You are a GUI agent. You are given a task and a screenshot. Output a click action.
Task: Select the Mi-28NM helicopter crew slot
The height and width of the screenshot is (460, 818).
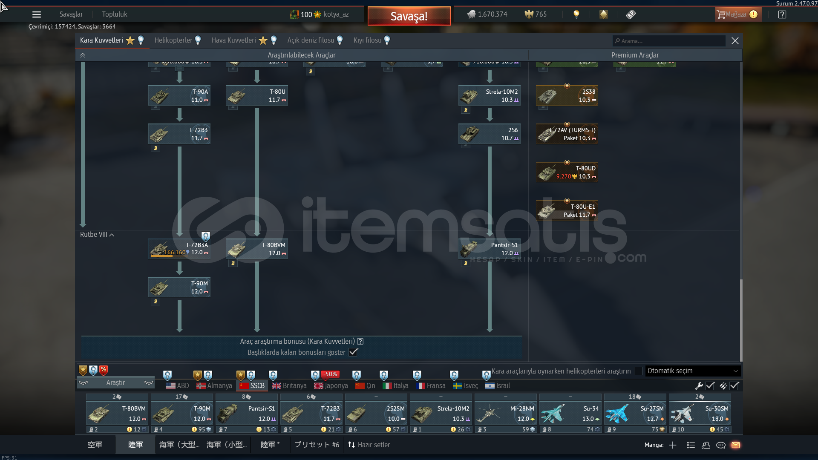(x=506, y=413)
